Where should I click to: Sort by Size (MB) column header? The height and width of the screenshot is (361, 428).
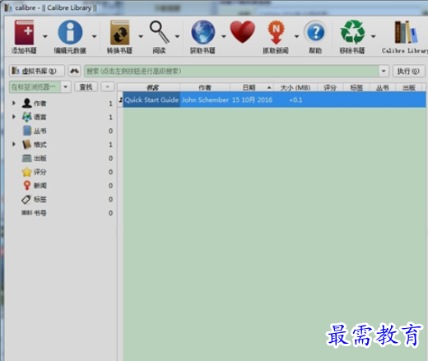pyautogui.click(x=295, y=88)
